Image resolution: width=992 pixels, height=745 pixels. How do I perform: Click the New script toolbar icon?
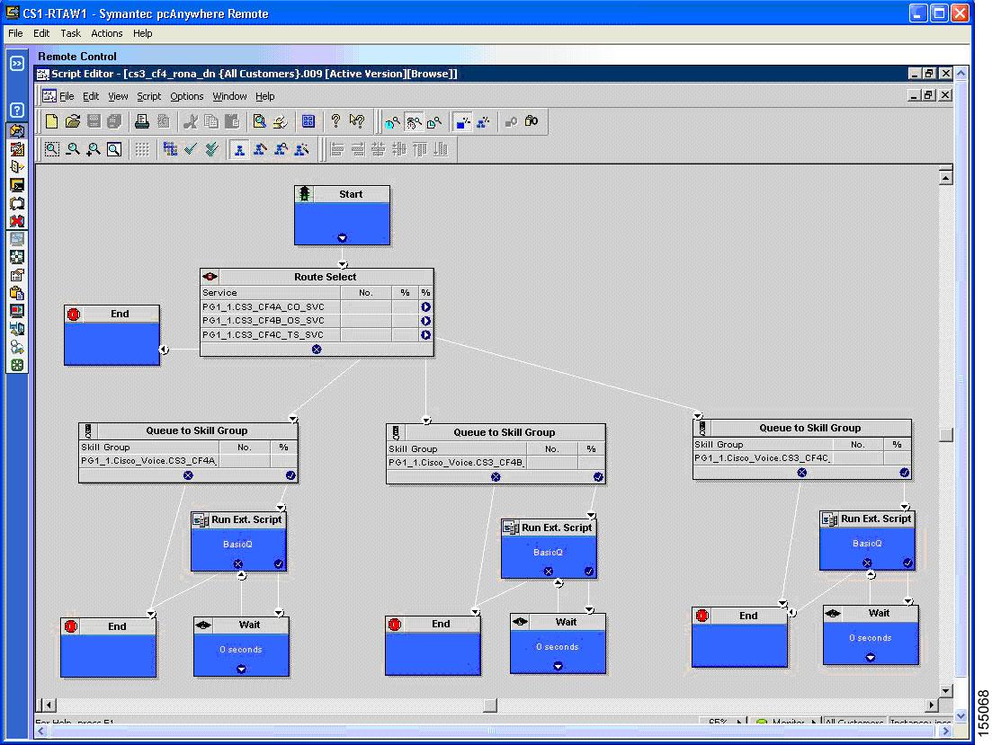tap(52, 121)
